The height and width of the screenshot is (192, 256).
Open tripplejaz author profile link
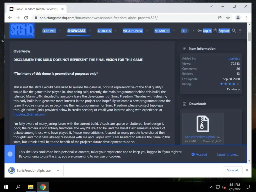[233, 58]
